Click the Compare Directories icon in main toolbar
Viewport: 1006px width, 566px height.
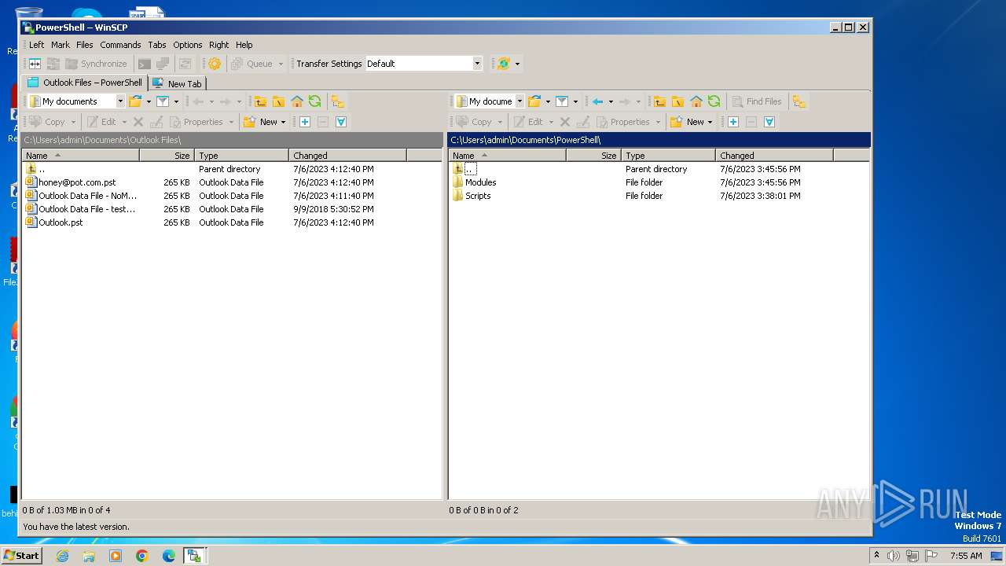pos(35,64)
